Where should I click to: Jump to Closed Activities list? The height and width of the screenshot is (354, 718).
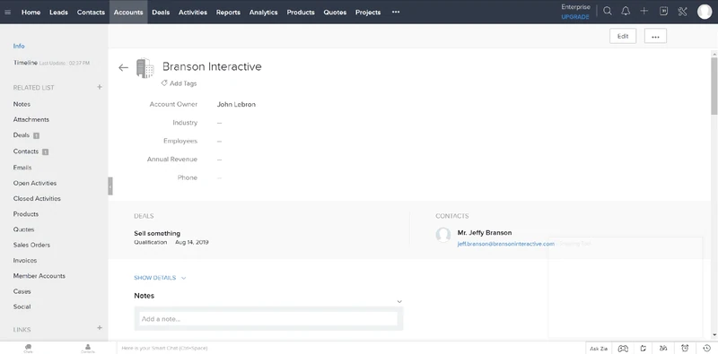coord(37,199)
